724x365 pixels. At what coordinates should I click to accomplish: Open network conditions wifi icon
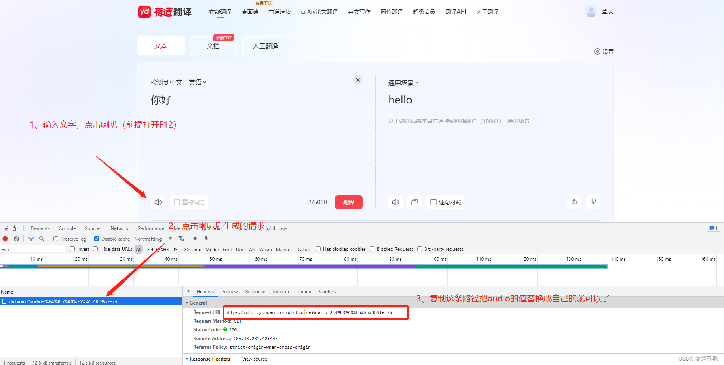point(181,239)
